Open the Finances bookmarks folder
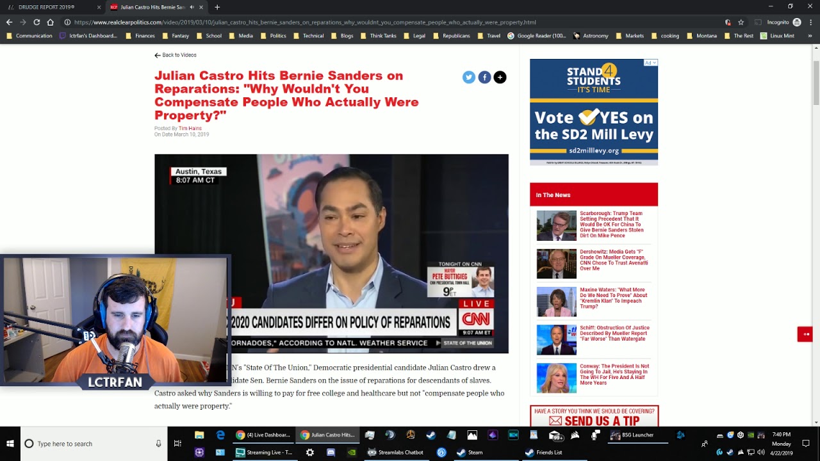The image size is (820, 461). click(x=140, y=36)
